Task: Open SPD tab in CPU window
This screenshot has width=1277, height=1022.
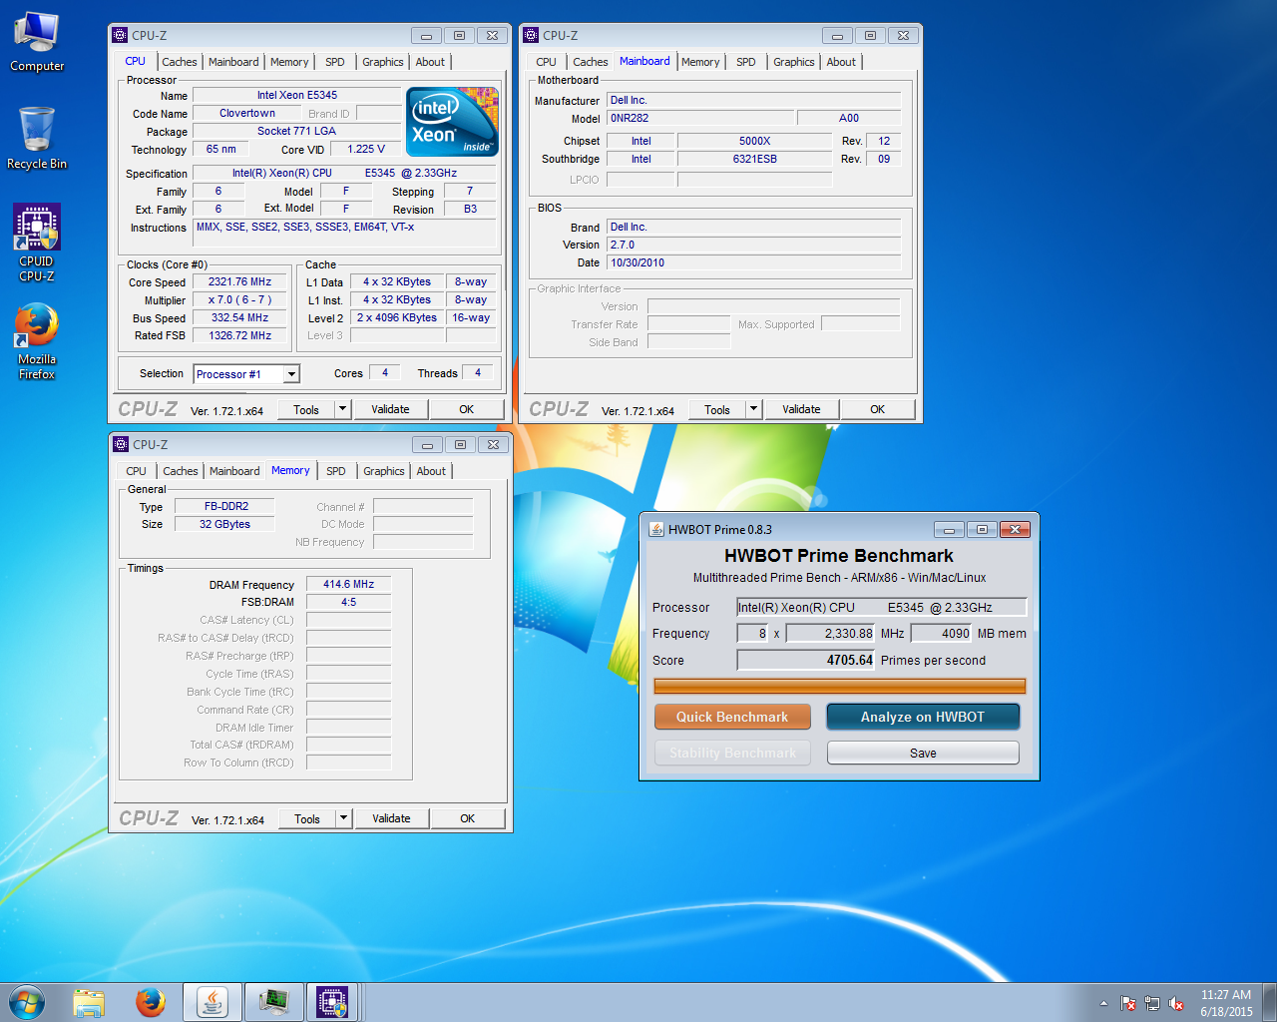Action: click(x=335, y=62)
